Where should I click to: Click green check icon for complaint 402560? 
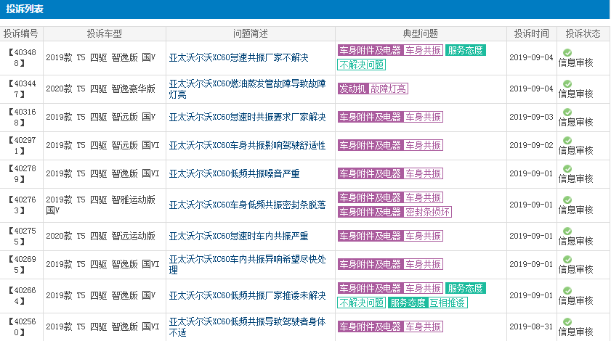(x=567, y=321)
